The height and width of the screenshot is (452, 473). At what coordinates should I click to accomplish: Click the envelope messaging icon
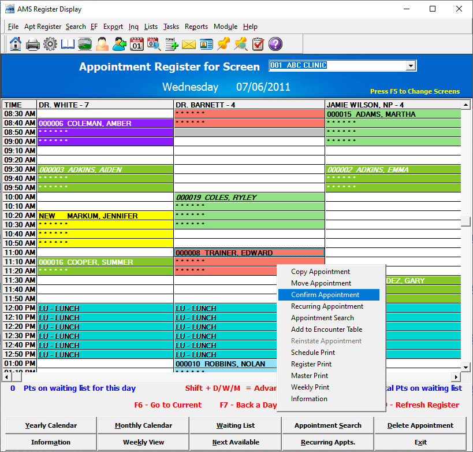tap(189, 44)
